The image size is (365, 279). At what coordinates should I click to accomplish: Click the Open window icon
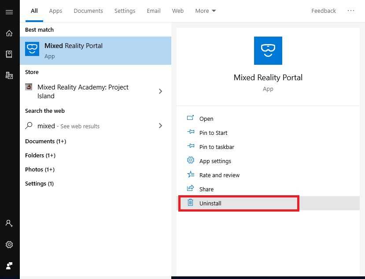point(190,118)
